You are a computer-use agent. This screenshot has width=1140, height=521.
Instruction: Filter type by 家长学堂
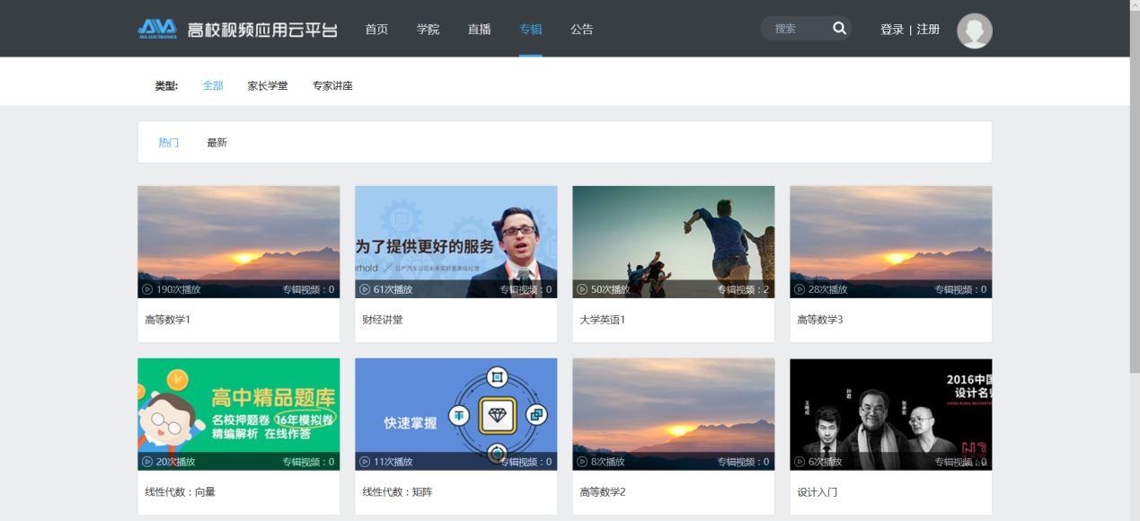point(268,85)
